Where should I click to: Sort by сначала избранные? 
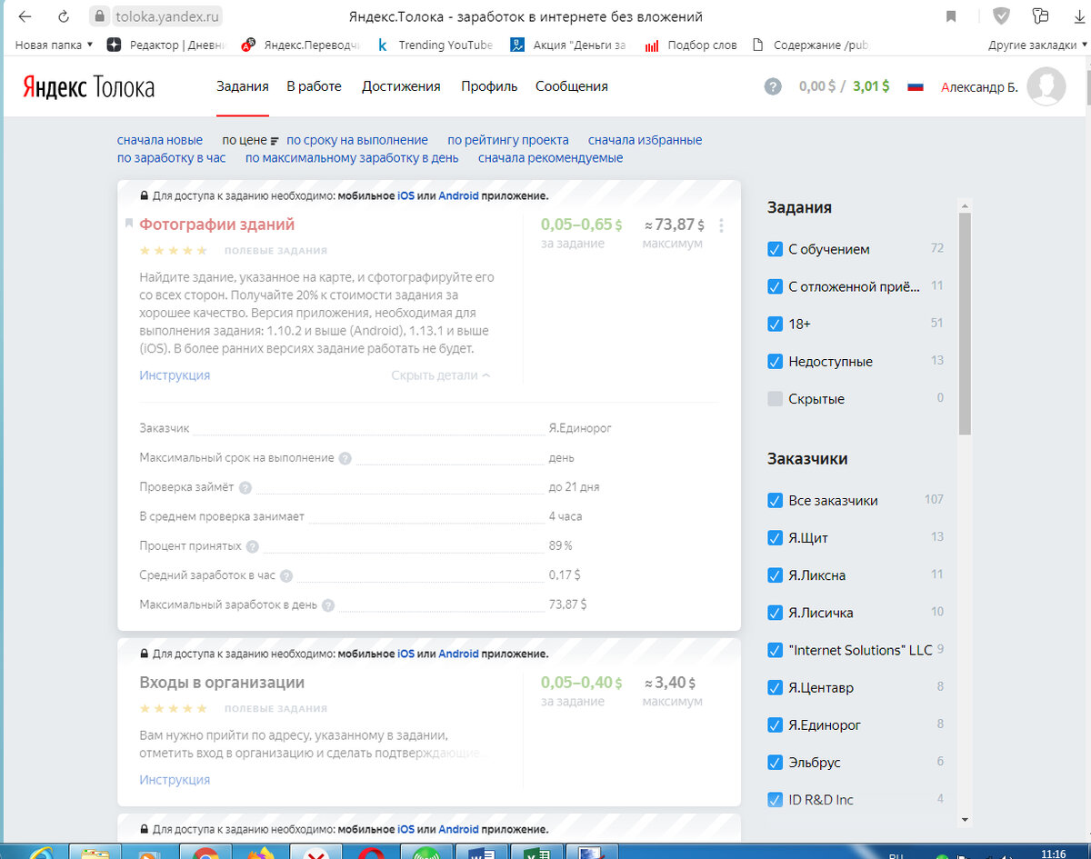point(646,140)
